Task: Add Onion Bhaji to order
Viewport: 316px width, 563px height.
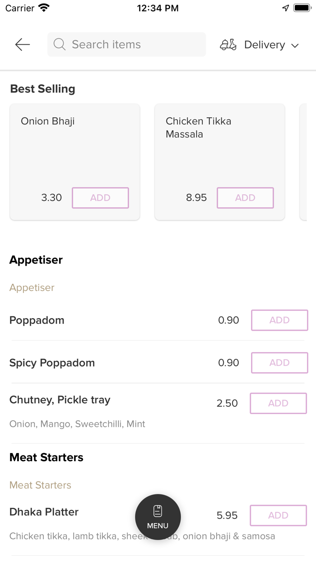Action: 100,198
